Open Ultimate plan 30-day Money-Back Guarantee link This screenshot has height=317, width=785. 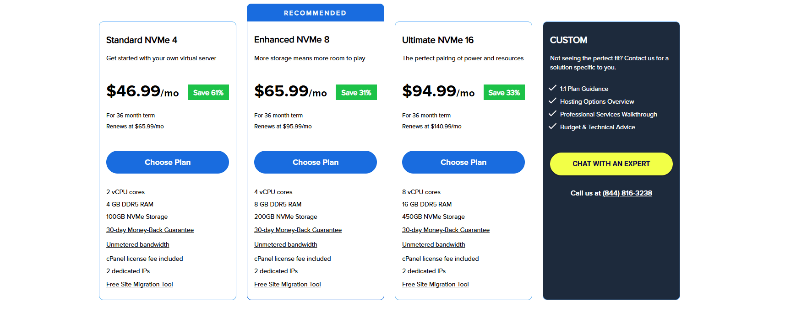[x=446, y=230]
